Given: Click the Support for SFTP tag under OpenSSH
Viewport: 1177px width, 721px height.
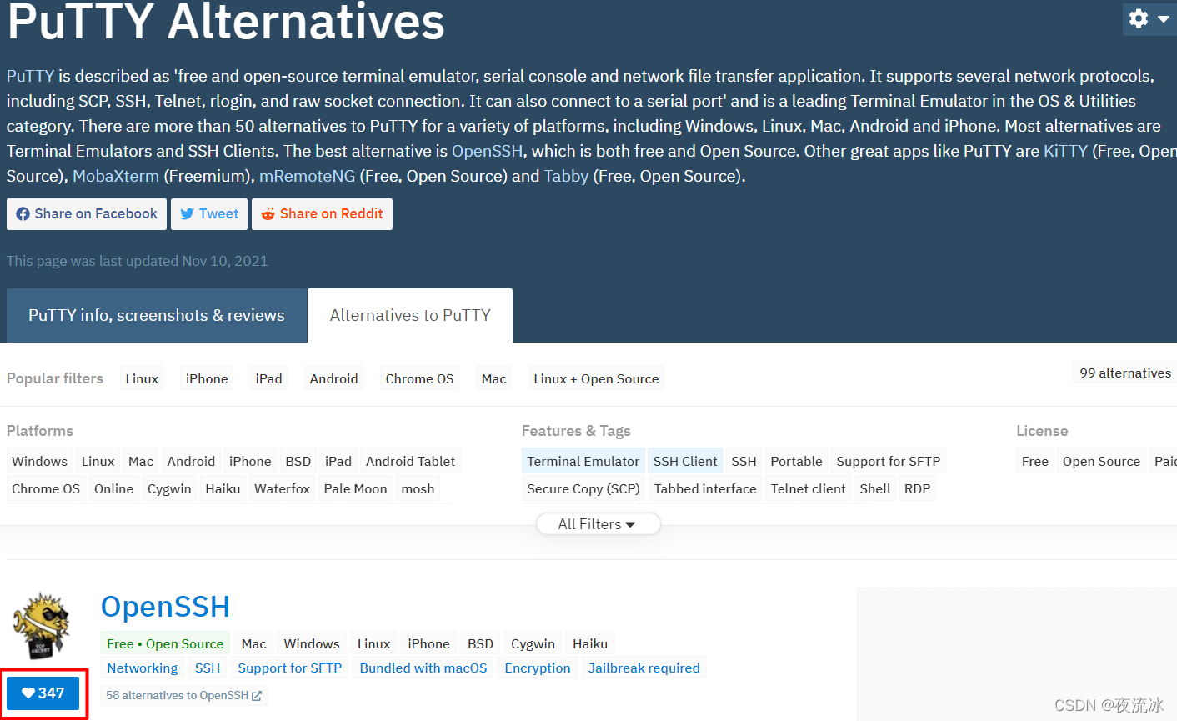Looking at the screenshot, I should (290, 668).
